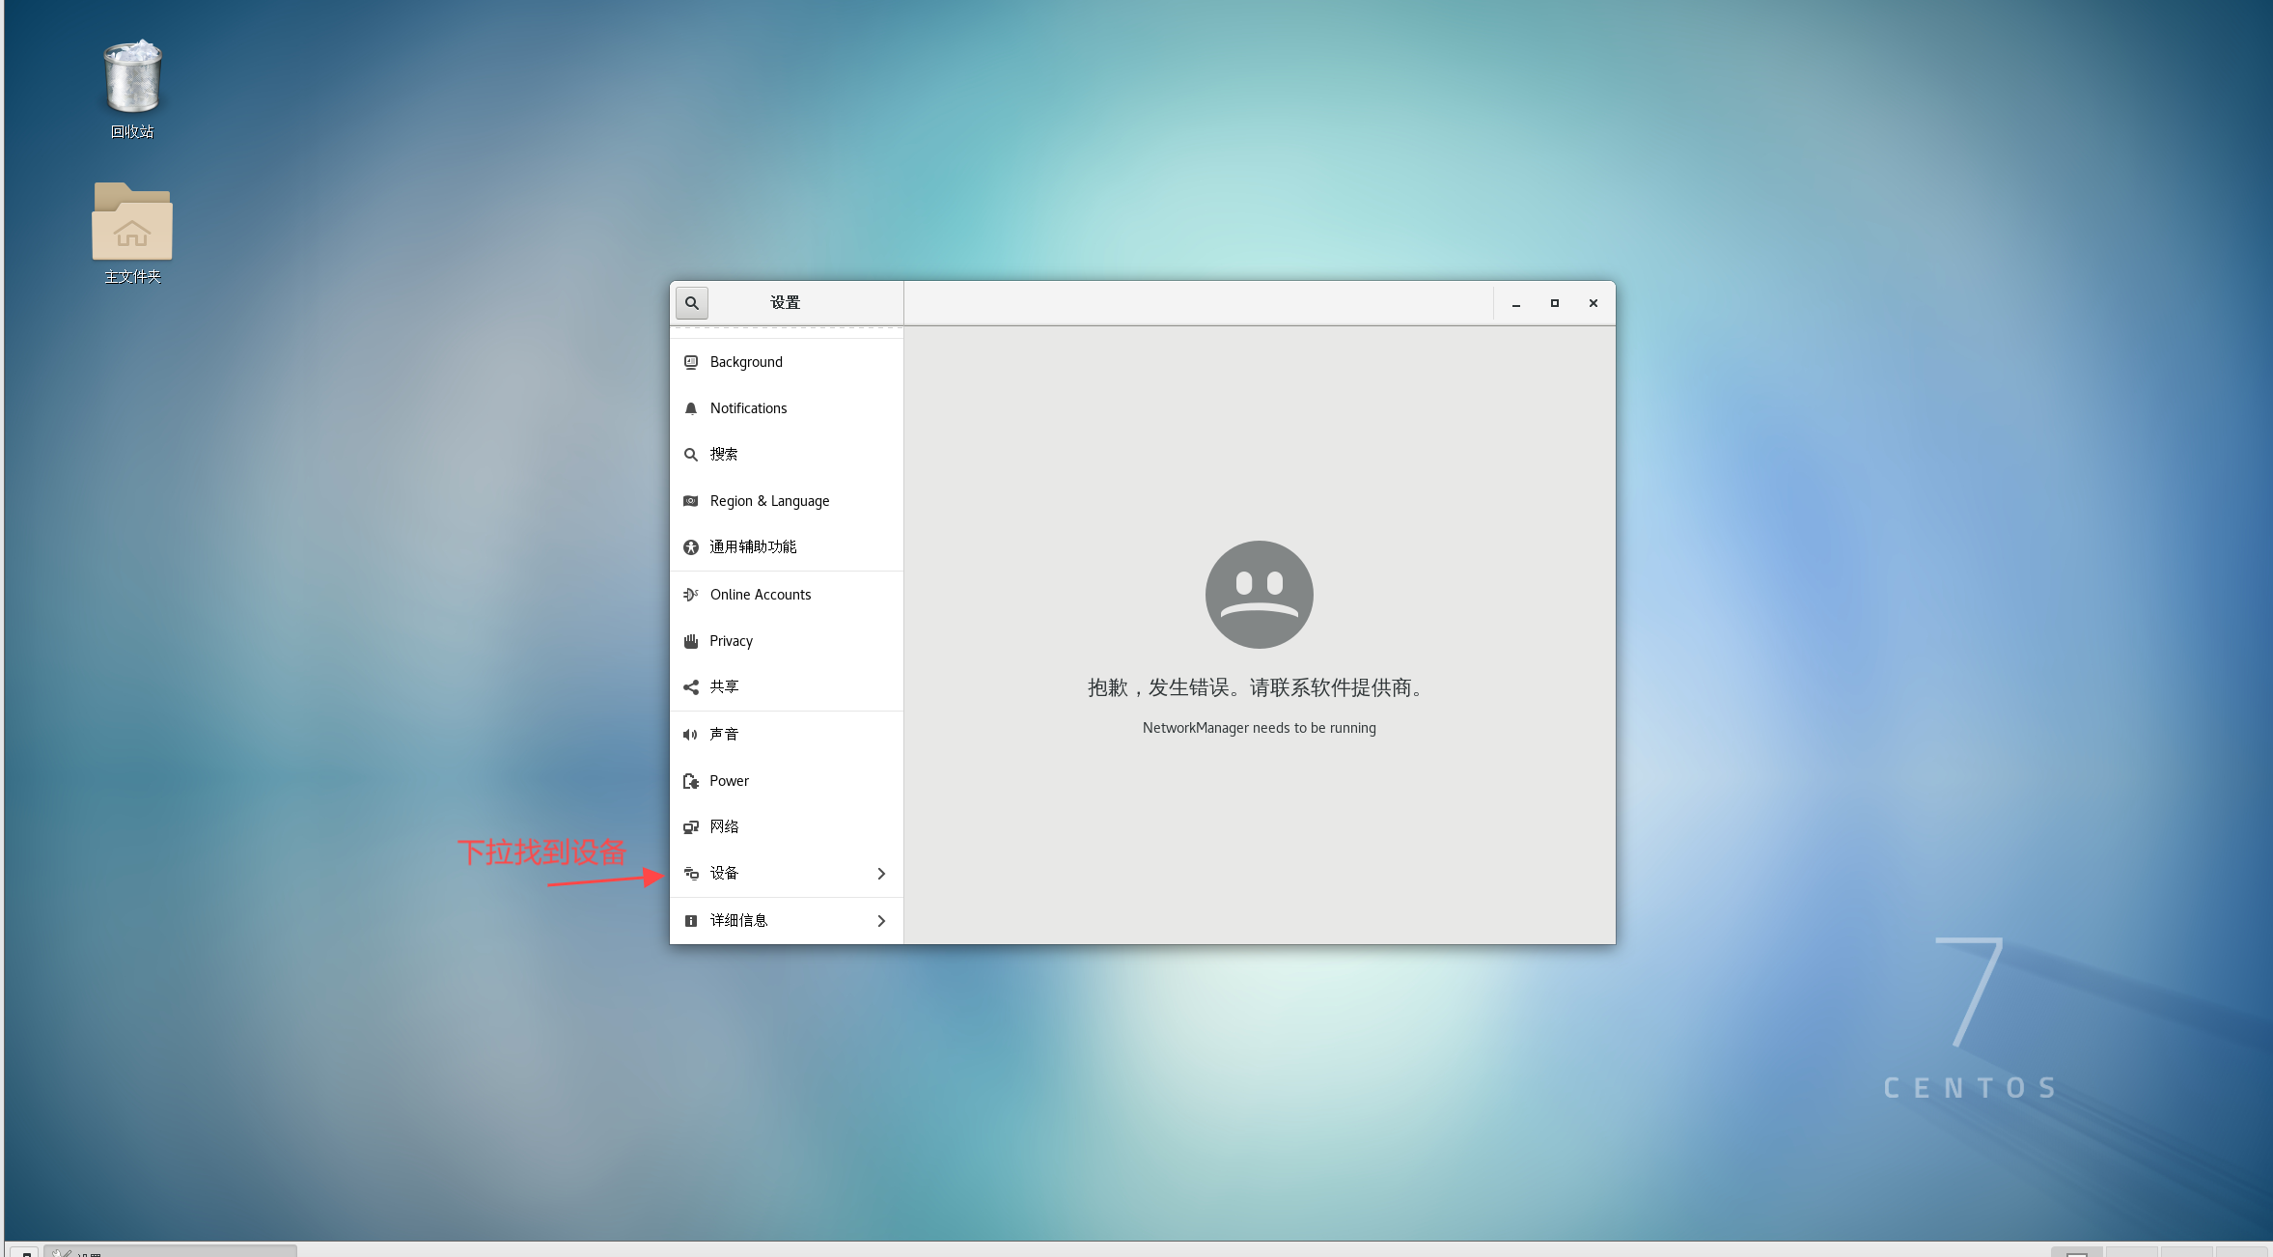Click the 详细信息 info icon
The image size is (2273, 1257).
point(691,921)
